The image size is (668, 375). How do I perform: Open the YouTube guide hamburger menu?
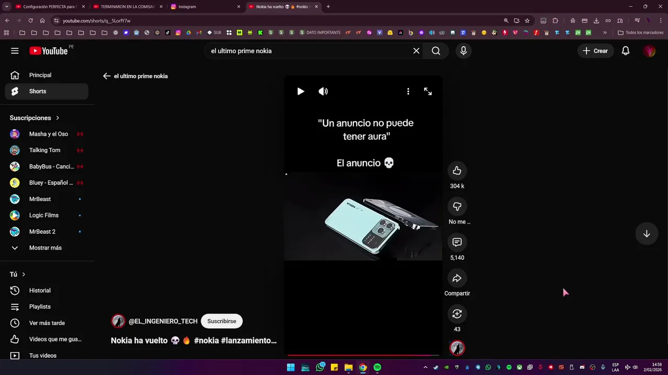15,51
